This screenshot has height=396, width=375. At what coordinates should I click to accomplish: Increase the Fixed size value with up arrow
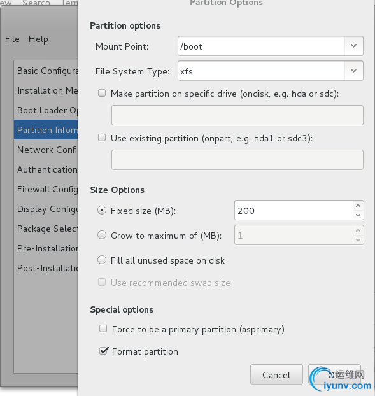coord(358,206)
